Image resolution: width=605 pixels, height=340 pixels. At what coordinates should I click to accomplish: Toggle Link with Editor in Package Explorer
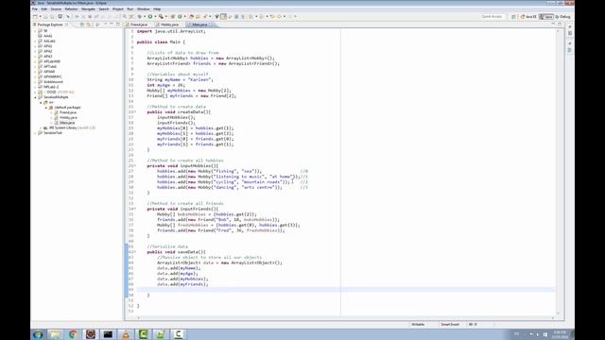pyautogui.click(x=89, y=25)
